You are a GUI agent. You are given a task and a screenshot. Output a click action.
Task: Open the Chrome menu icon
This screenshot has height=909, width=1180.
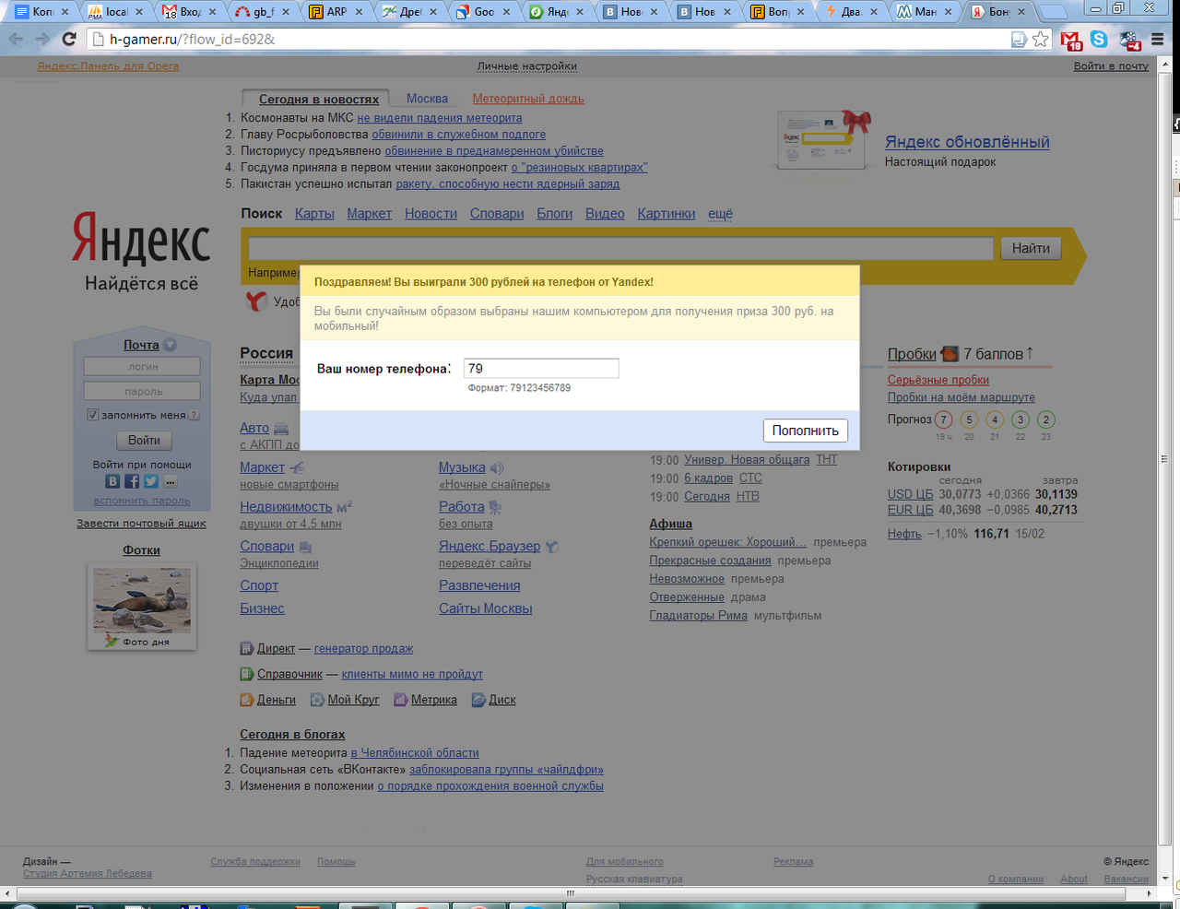[1158, 39]
